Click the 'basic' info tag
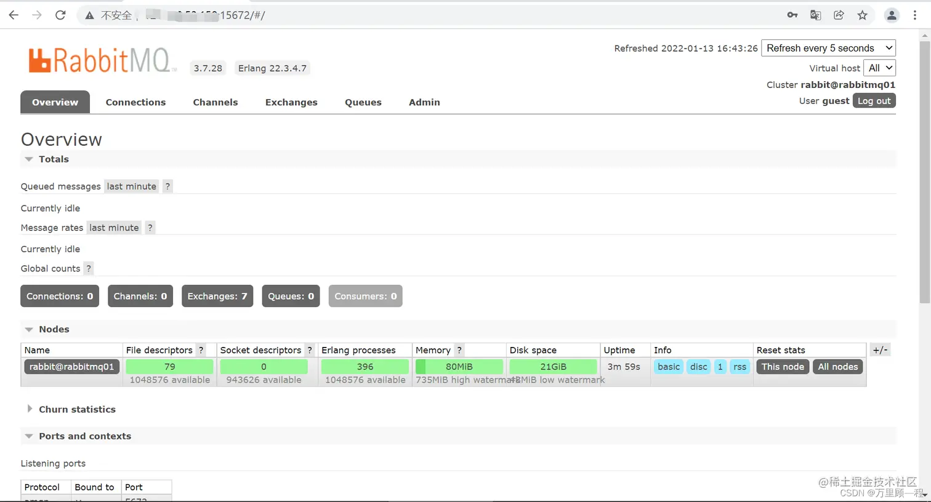The image size is (931, 502). tap(669, 367)
